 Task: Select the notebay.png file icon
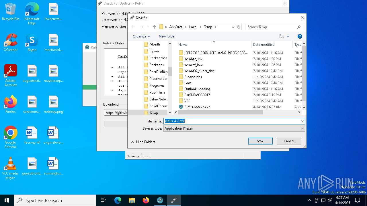point(53,104)
